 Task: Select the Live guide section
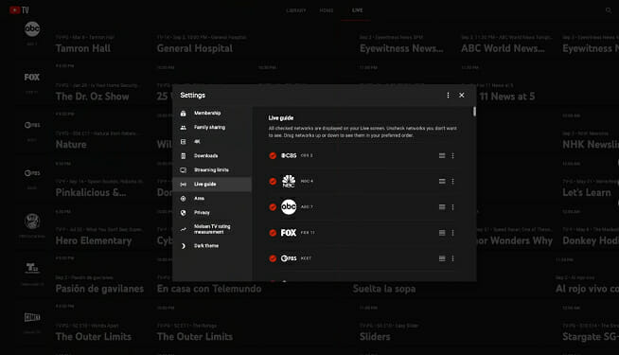coord(212,184)
